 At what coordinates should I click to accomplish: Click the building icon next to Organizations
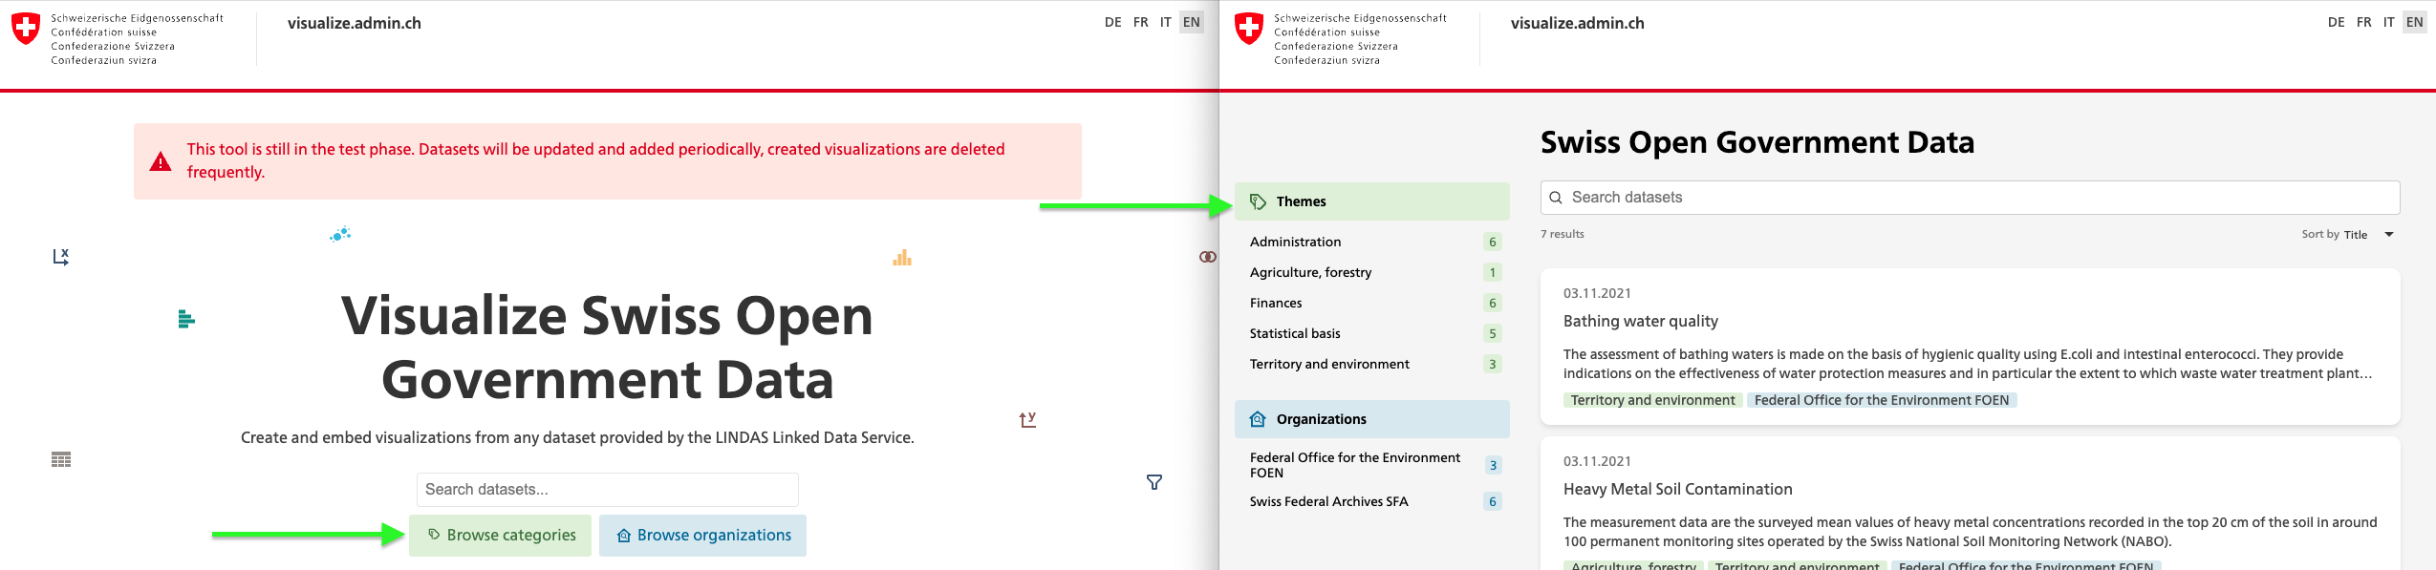[1258, 419]
